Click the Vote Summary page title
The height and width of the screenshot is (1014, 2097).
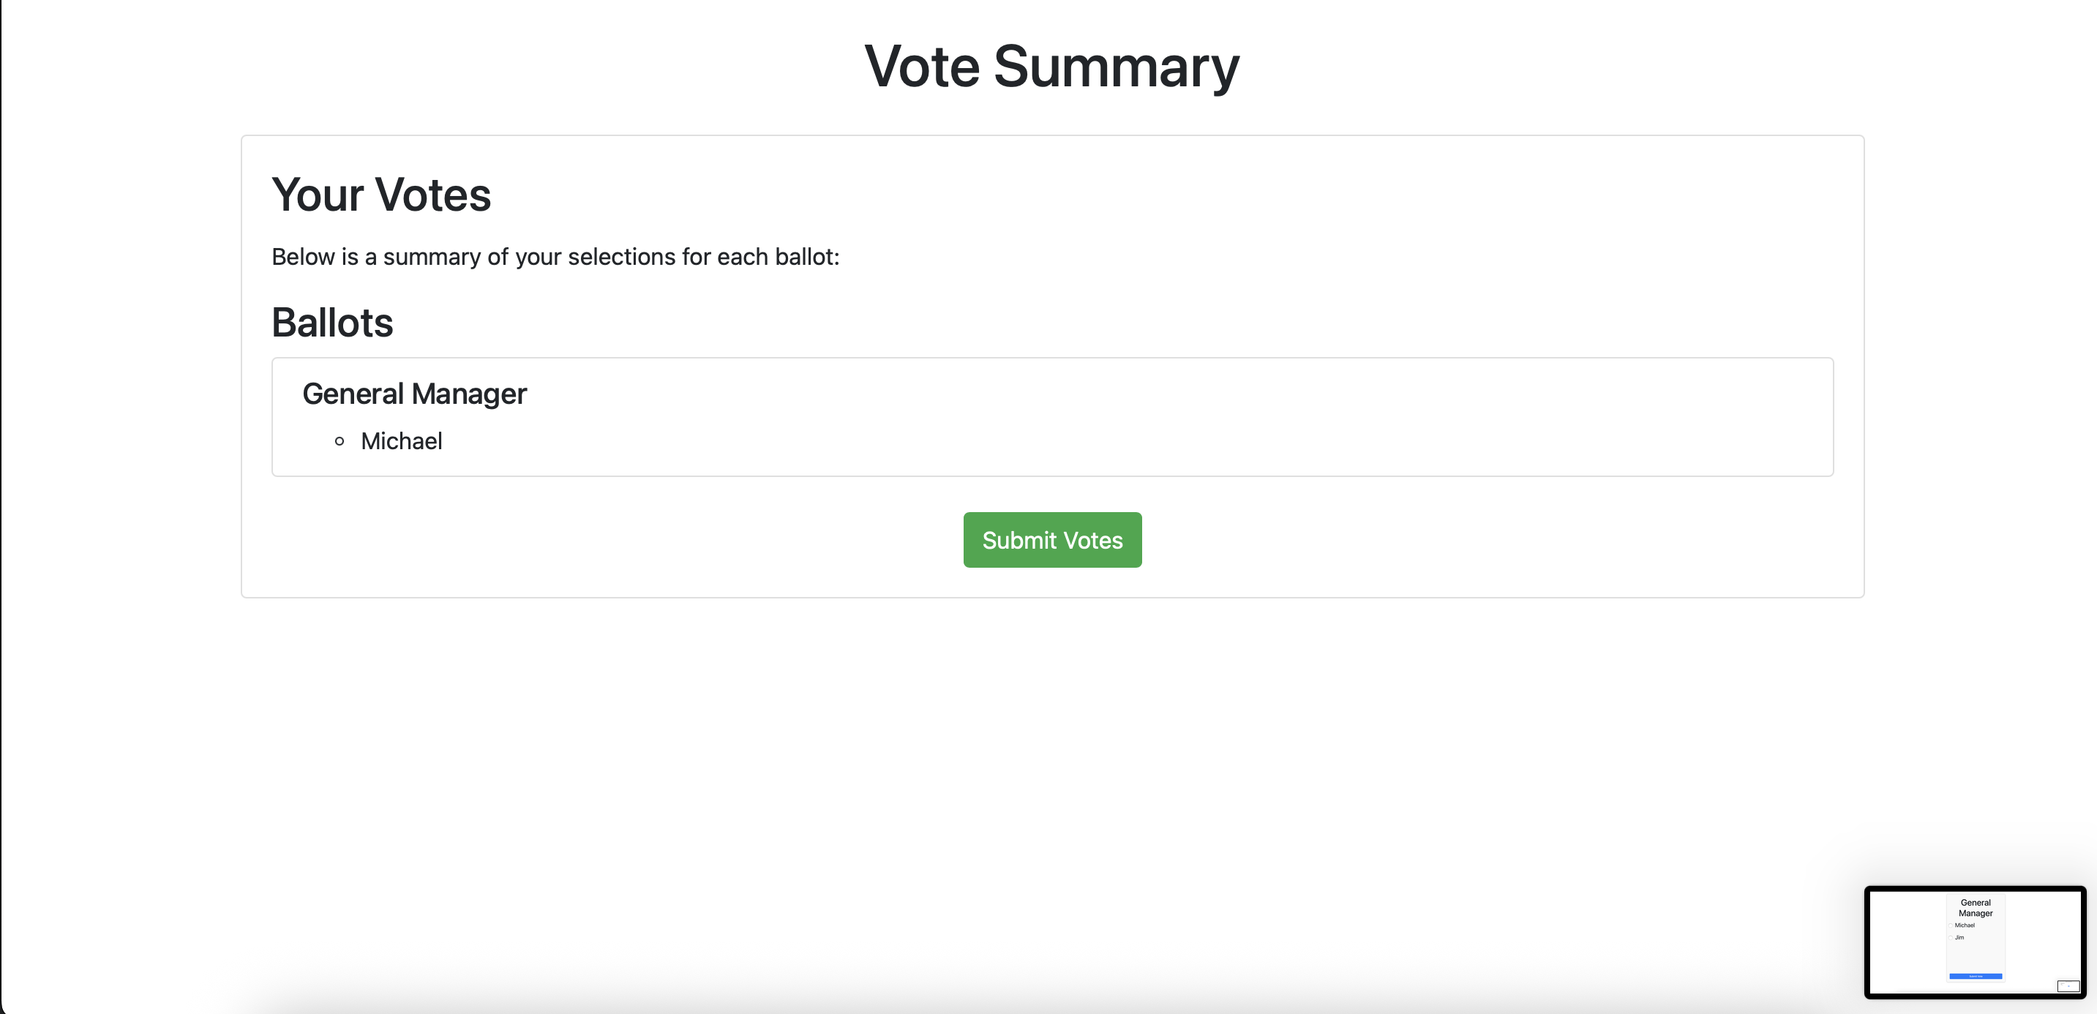(1051, 65)
